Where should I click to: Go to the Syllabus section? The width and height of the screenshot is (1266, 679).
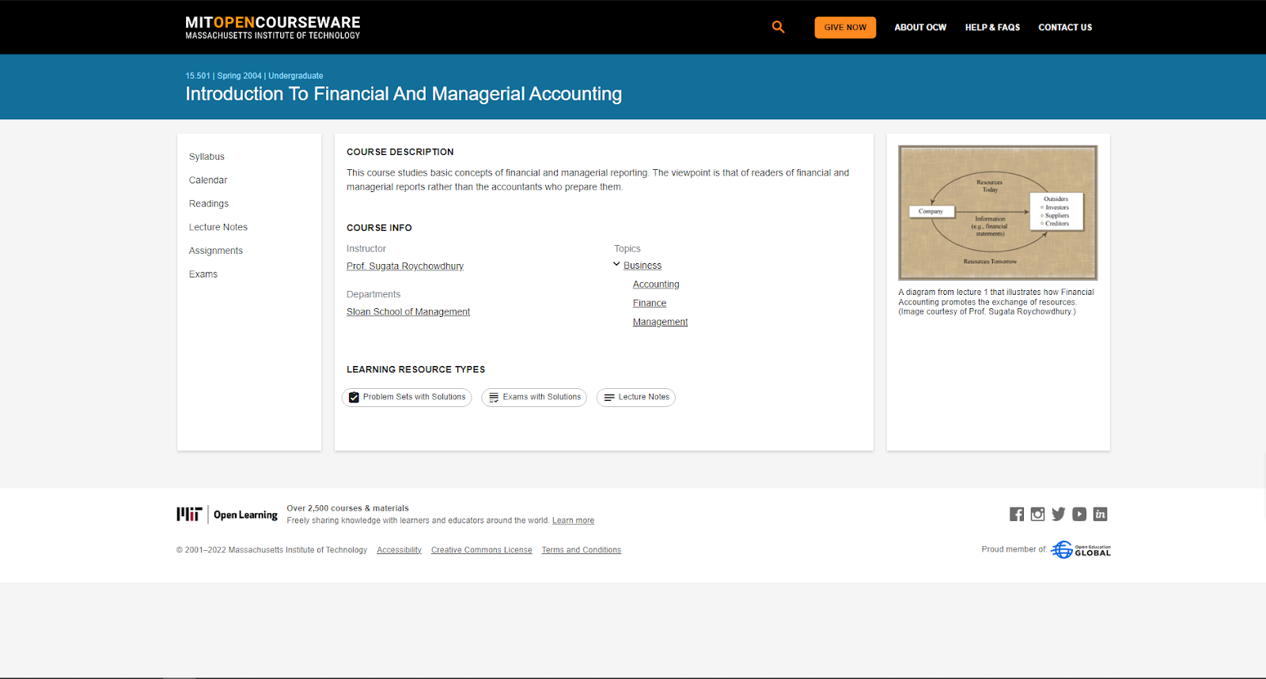point(207,157)
